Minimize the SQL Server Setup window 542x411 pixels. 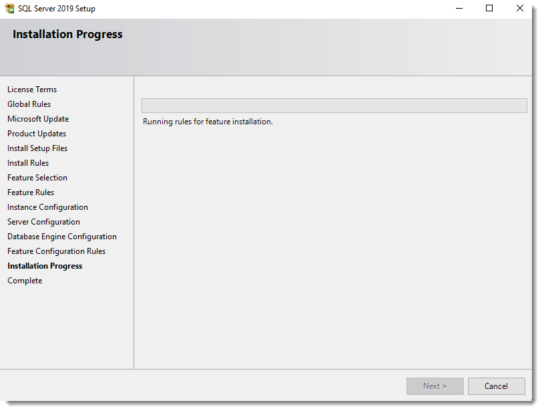[459, 8]
